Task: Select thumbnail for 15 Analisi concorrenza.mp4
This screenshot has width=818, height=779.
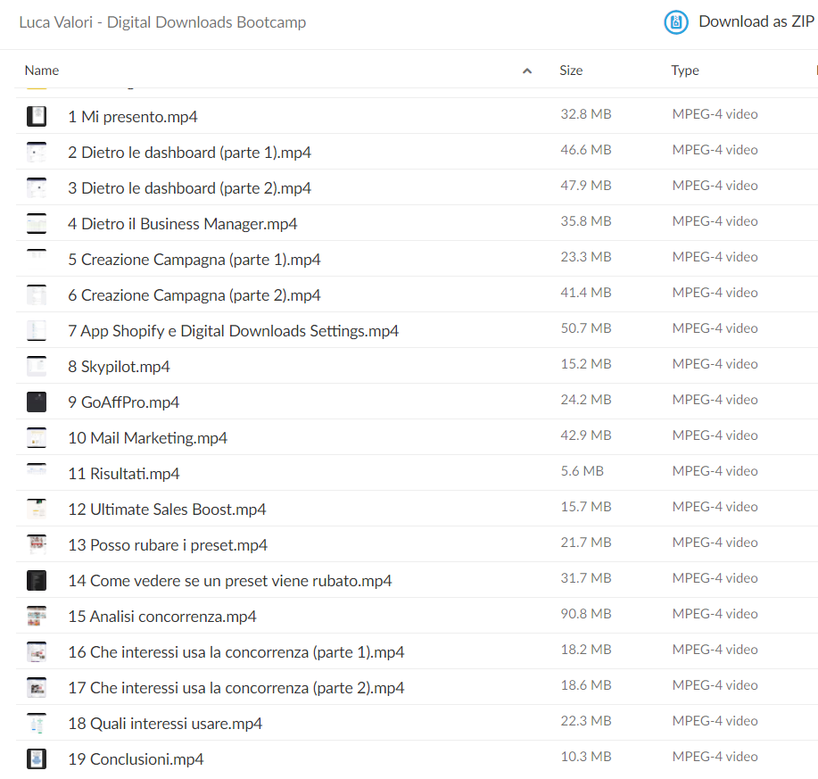Action: (37, 617)
